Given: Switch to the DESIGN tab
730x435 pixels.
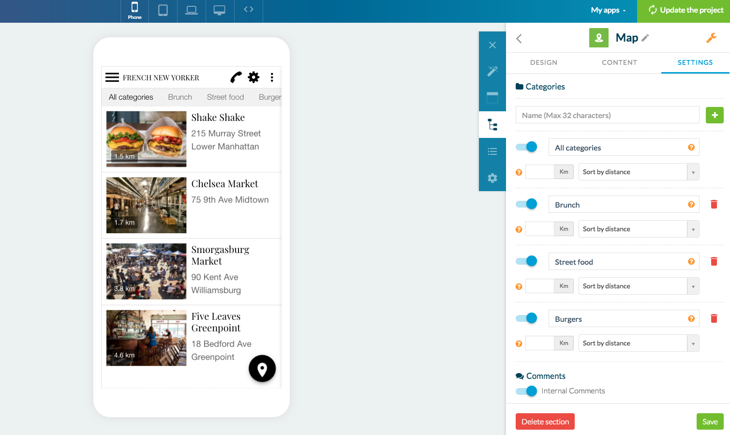Looking at the screenshot, I should 544,62.
